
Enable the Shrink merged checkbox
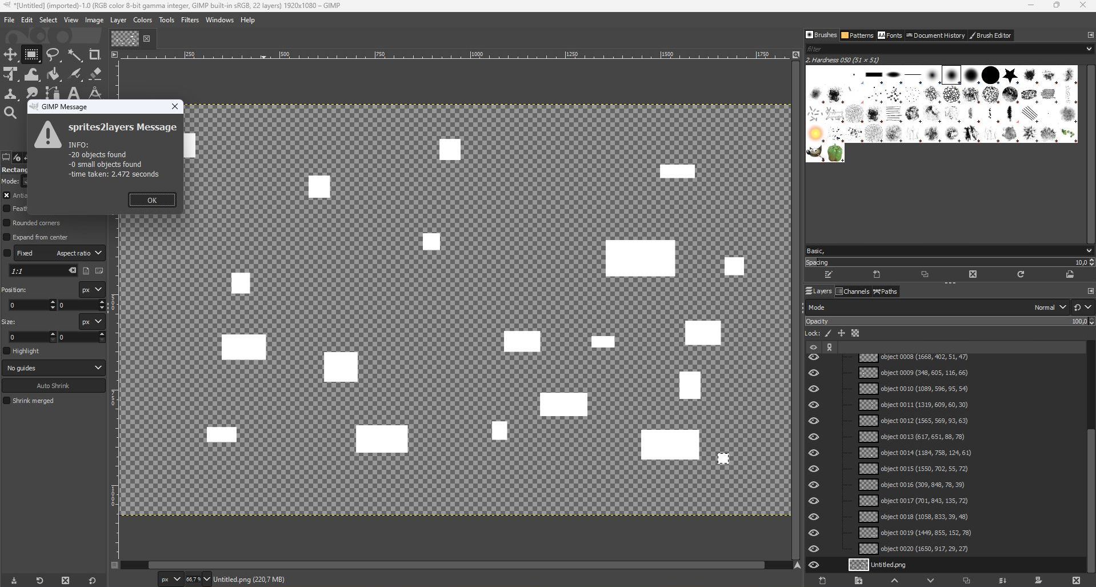(7, 401)
